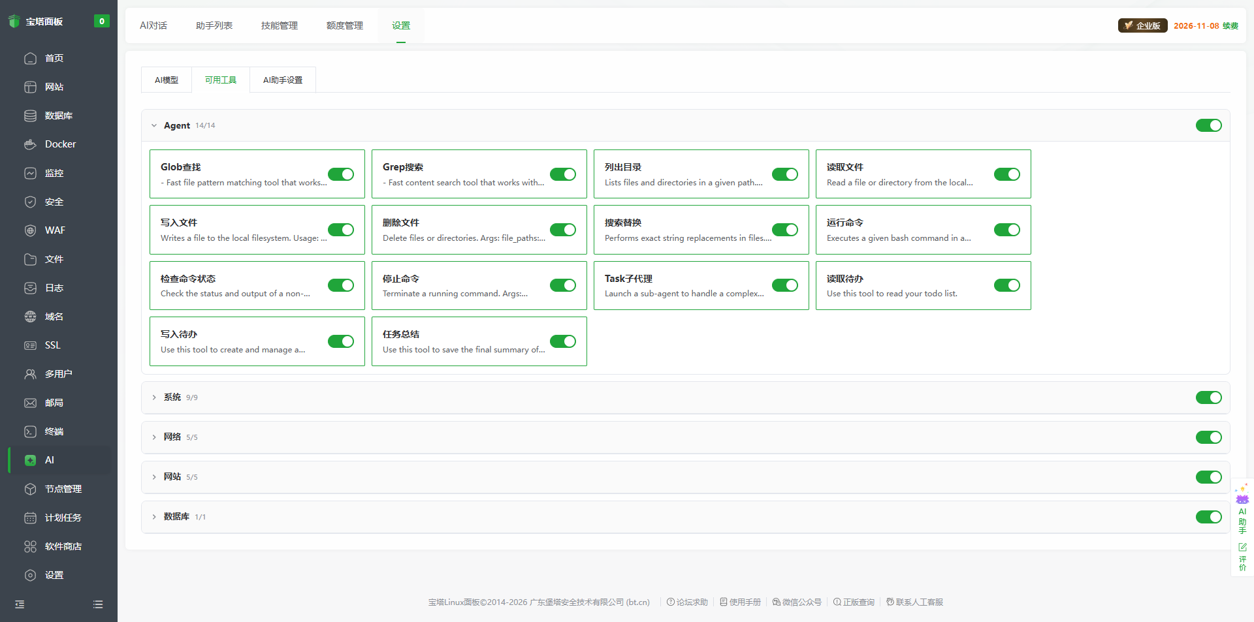Click the 数据库 database icon in sidebar
1254x622 pixels.
tap(30, 116)
